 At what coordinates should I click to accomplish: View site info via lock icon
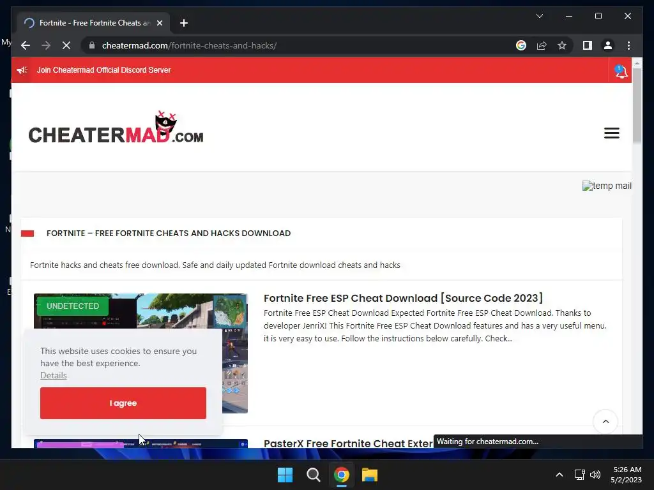click(92, 45)
